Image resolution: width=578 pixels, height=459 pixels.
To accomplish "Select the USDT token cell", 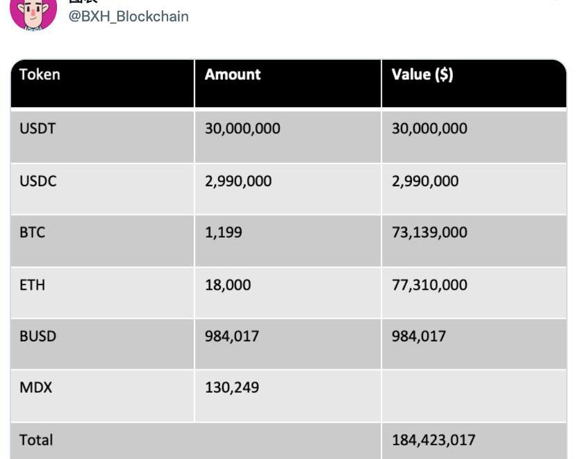I will pos(103,137).
